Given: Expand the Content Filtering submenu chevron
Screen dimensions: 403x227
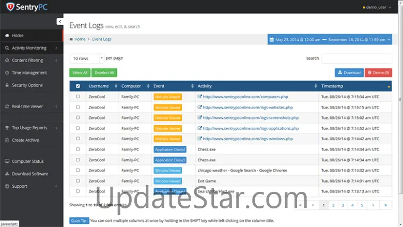Looking at the screenshot, I should 56,60.
